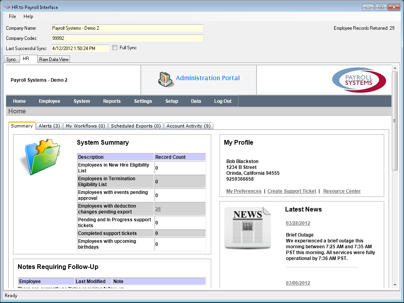
Task: Open the Alerts (3) tab
Action: (x=49, y=126)
